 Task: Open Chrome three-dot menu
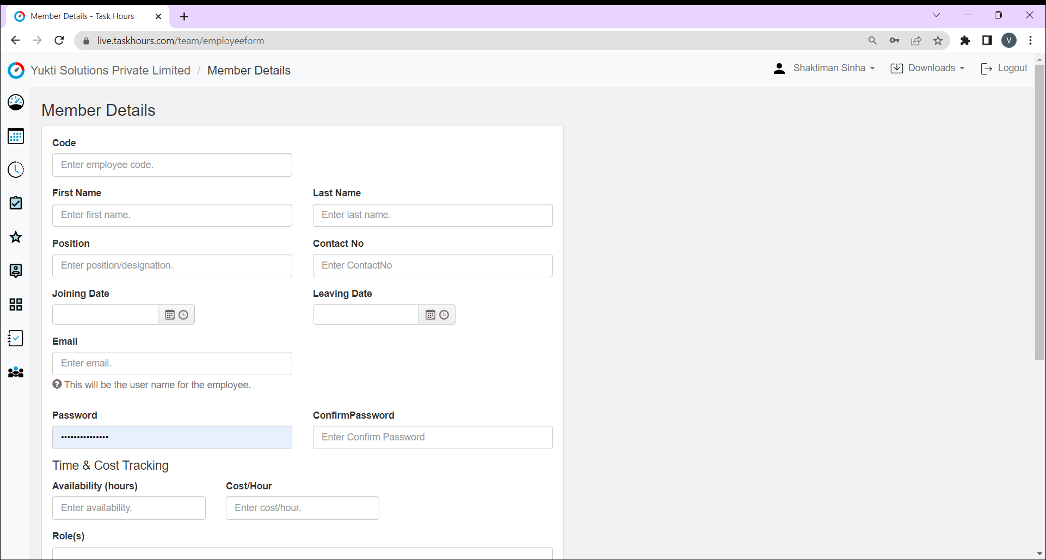pos(1031,40)
